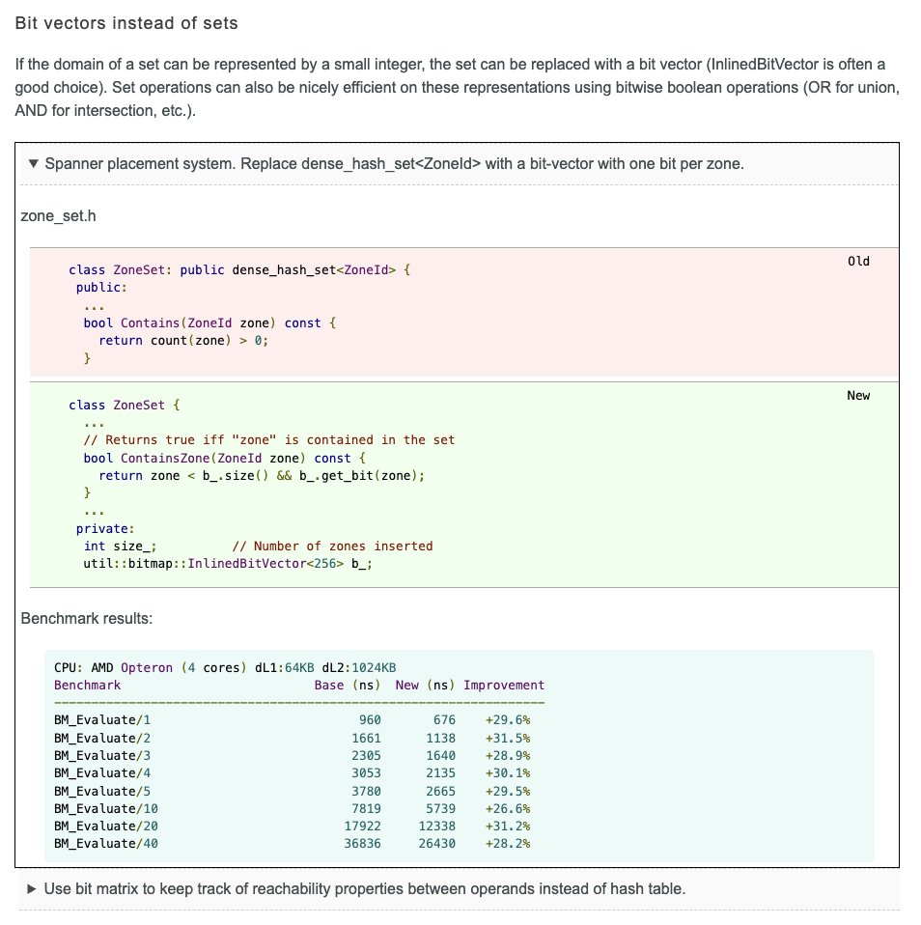Viewport: 921px width, 925px height.
Task: Click the 'Benchmark results:' text
Action: coord(87,618)
